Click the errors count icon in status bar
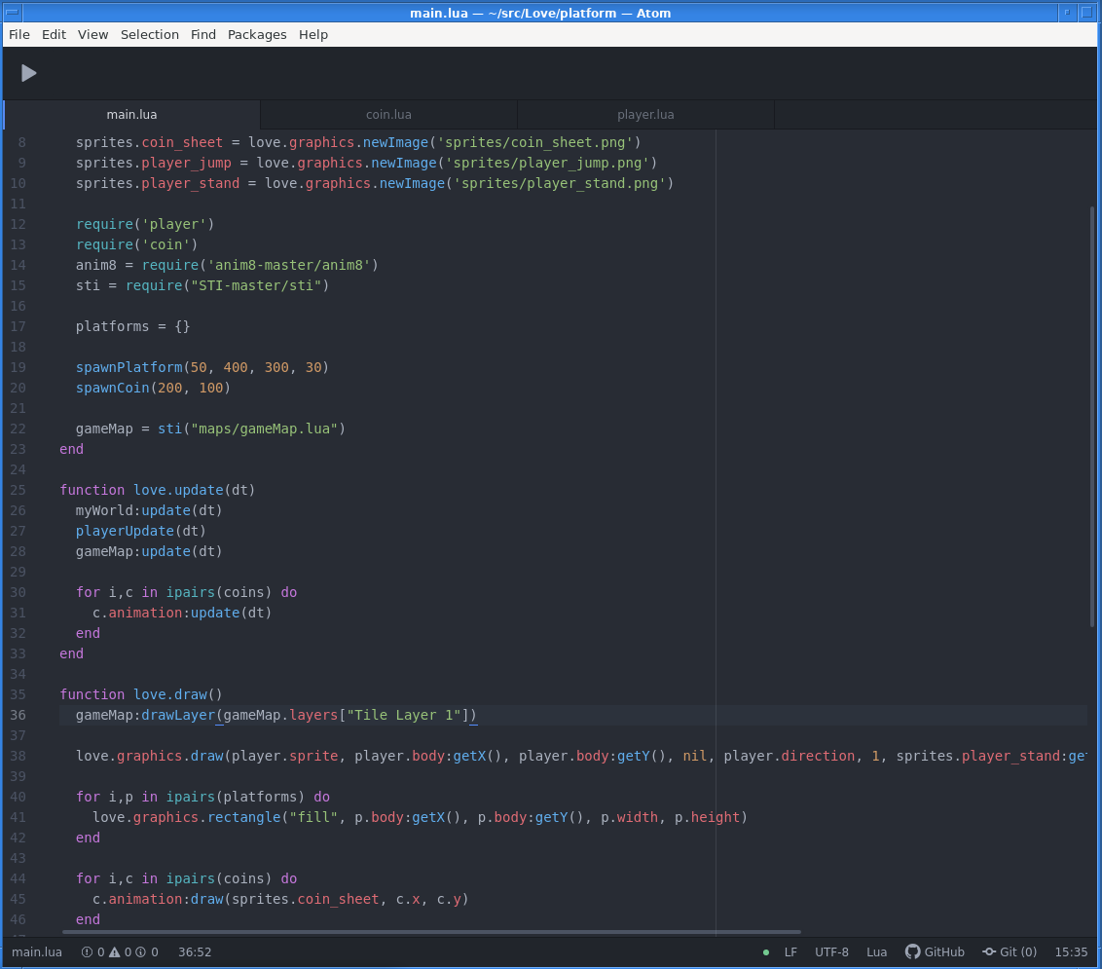 88,952
